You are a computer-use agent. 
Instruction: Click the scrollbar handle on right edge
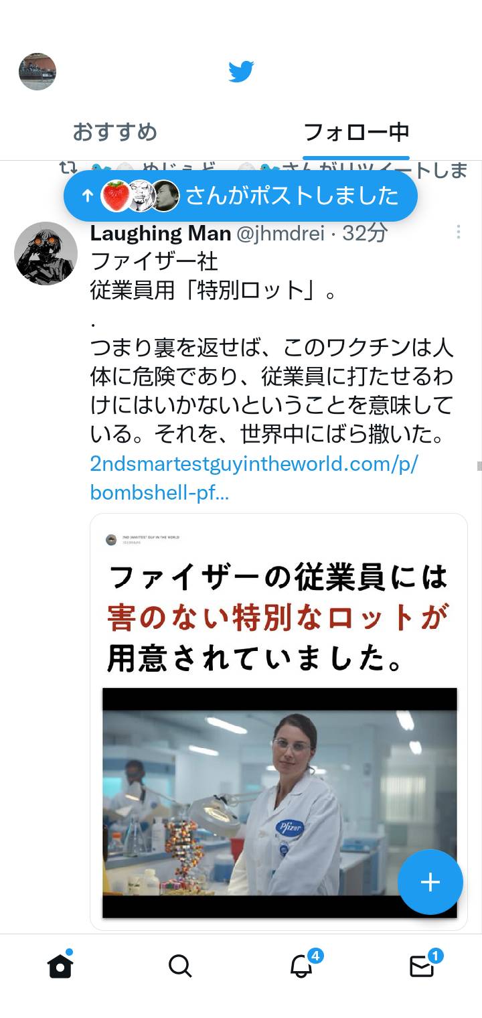pos(479,466)
